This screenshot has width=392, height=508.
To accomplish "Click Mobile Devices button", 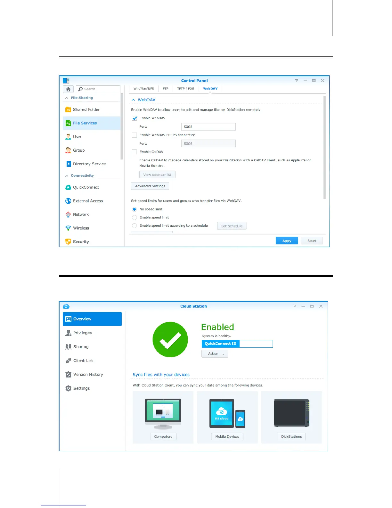I will (227, 436).
